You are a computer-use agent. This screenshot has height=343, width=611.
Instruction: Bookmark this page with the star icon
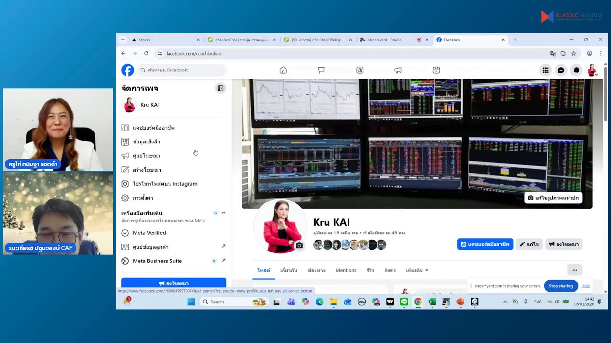pos(574,53)
